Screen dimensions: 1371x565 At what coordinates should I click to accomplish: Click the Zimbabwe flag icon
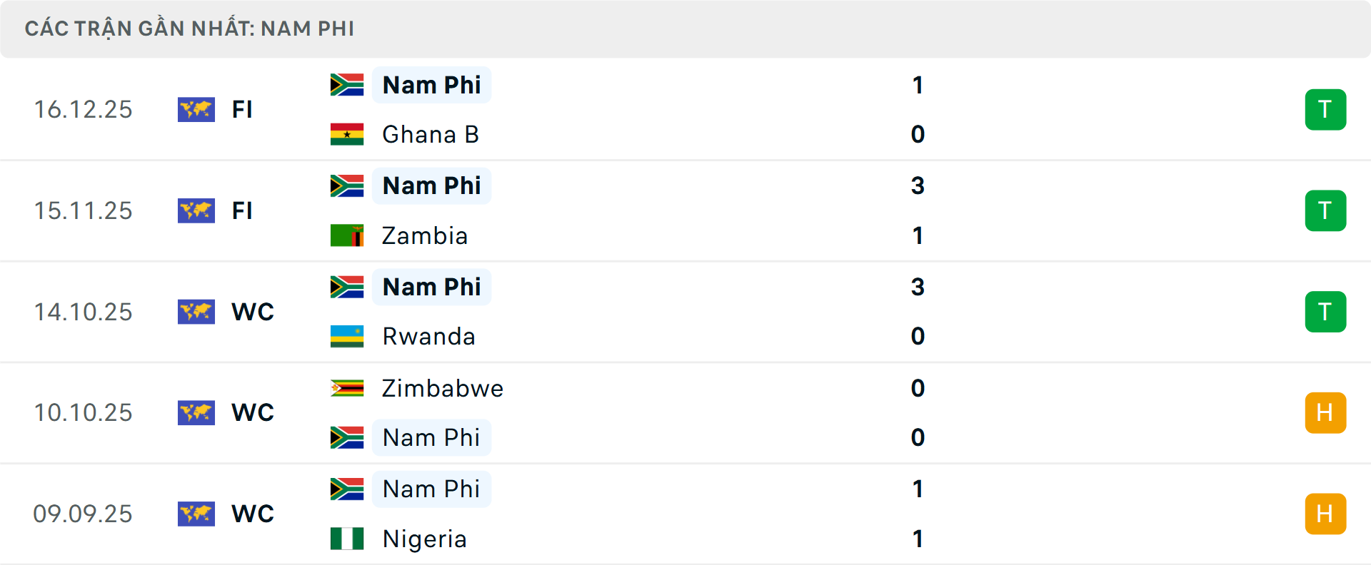347,388
